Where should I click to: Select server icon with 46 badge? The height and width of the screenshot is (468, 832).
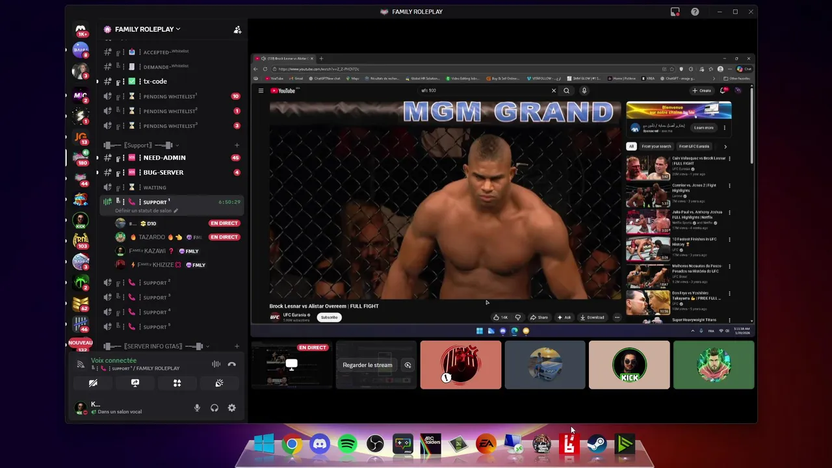81,324
